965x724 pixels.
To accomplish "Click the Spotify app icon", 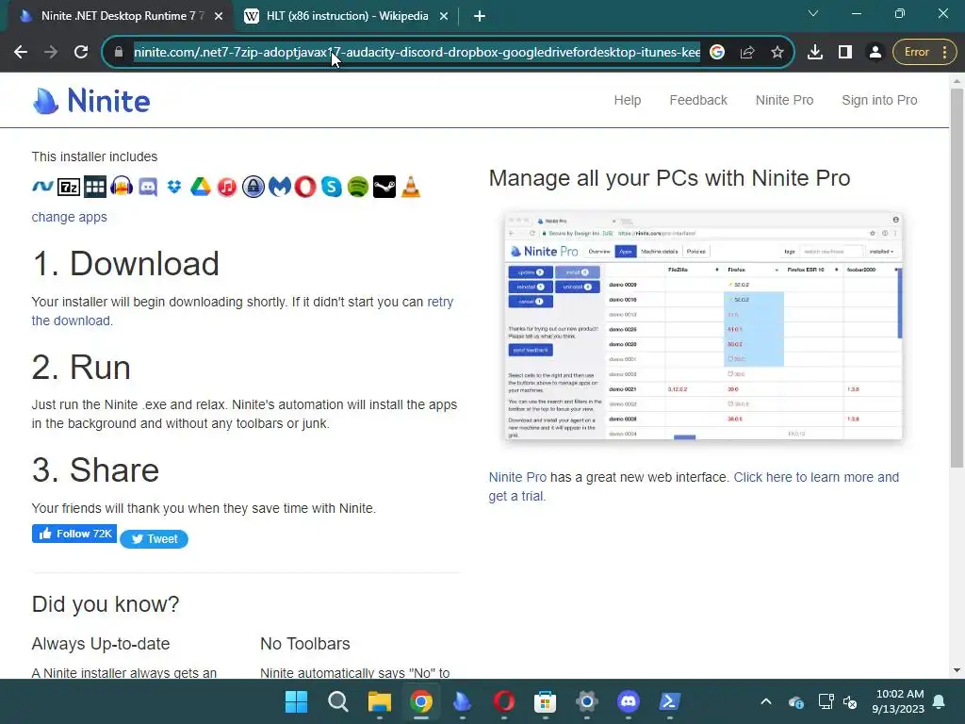I will click(x=358, y=187).
